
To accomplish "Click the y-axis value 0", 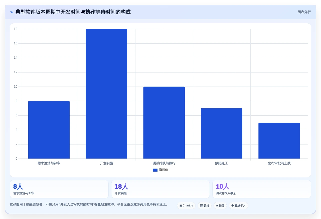I will click(17, 159).
